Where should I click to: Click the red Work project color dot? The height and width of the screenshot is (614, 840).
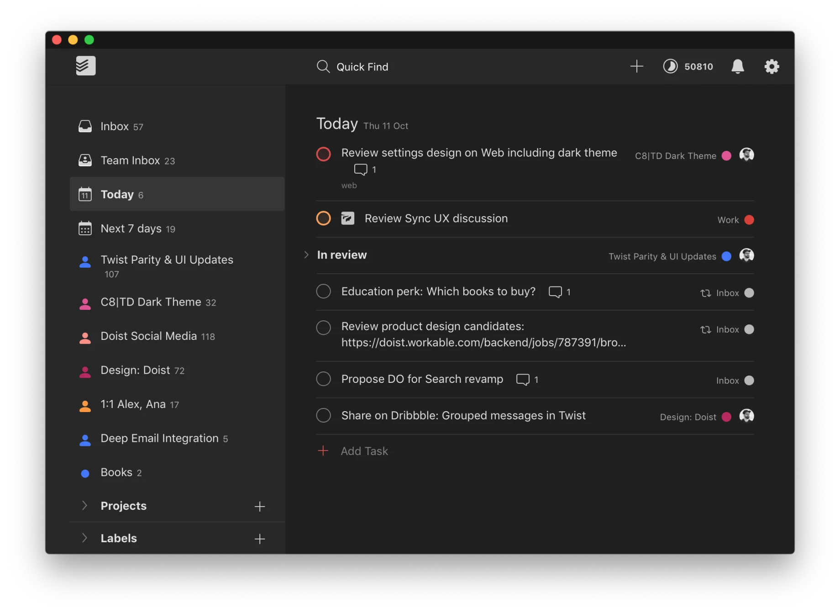(x=749, y=220)
